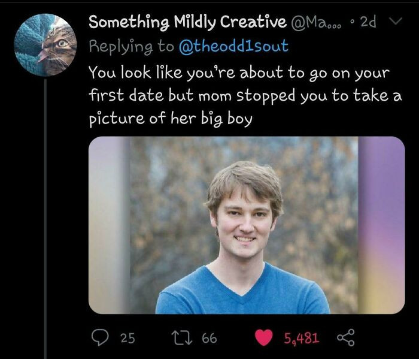The height and width of the screenshot is (359, 419).
Task: Click the Replying to label
Action: pyautogui.click(x=131, y=47)
